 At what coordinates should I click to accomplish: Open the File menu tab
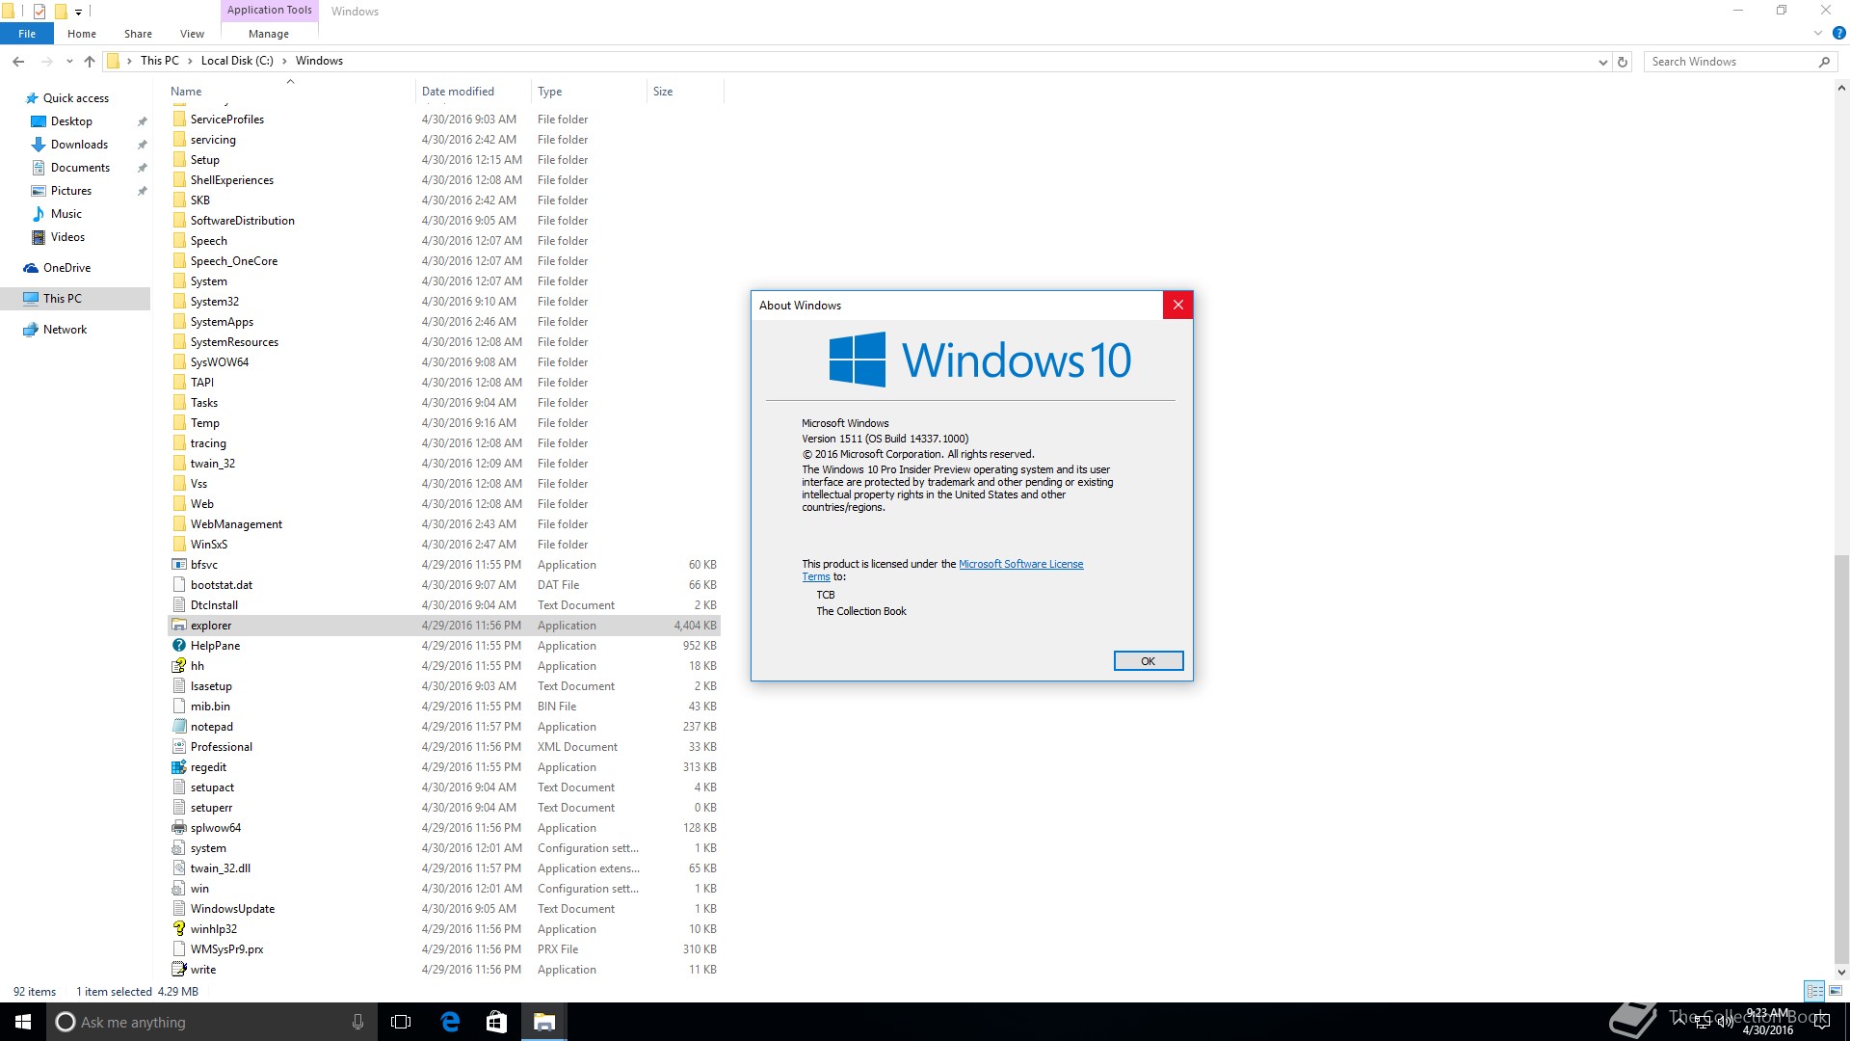coord(27,34)
